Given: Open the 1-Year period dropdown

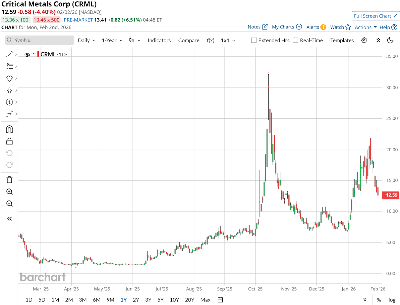Looking at the screenshot, I should [112, 40].
